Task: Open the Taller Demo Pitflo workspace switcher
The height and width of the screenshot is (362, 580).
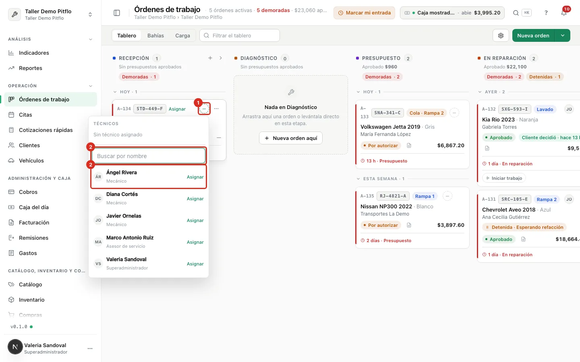Action: coord(50,14)
